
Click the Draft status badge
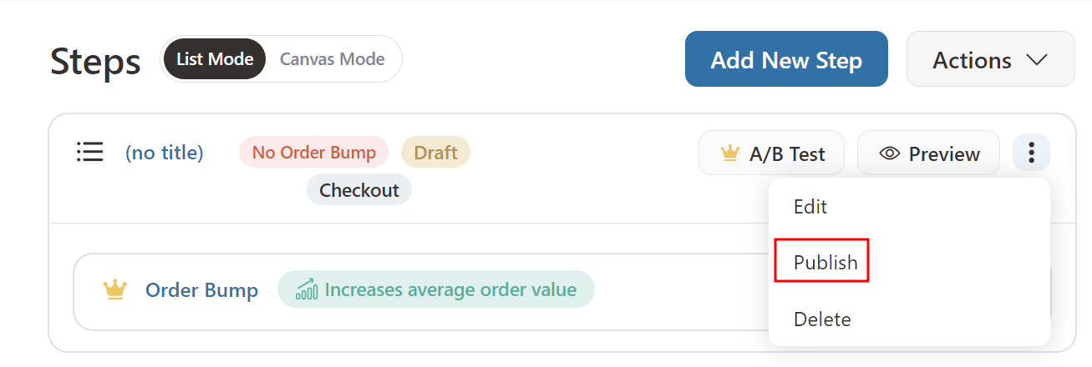435,152
